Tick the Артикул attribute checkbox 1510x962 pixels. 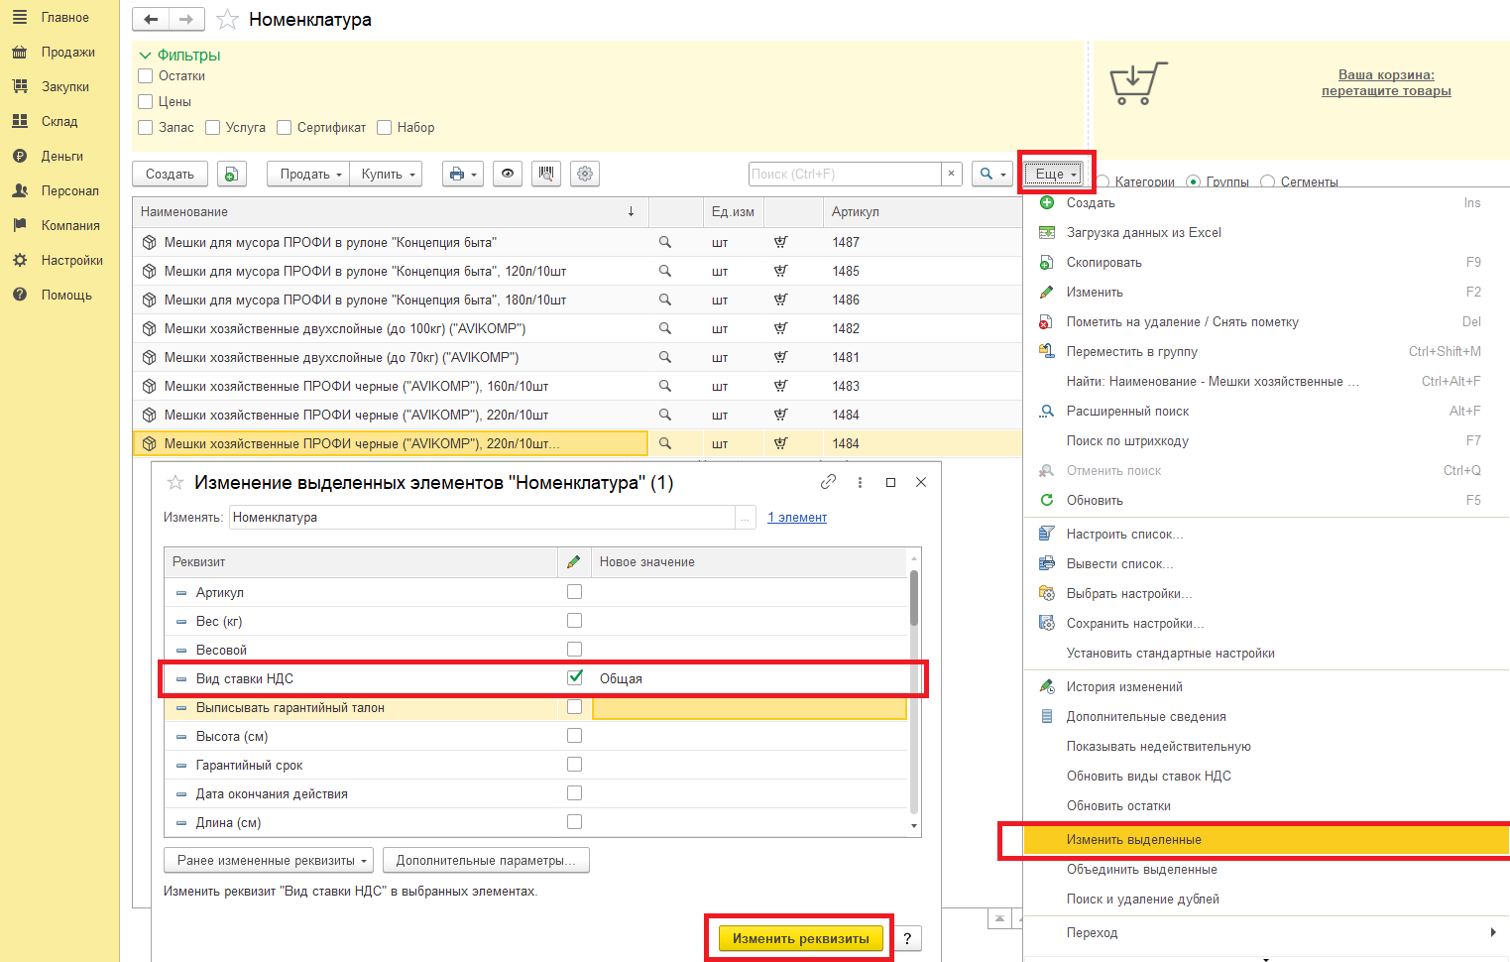click(574, 592)
